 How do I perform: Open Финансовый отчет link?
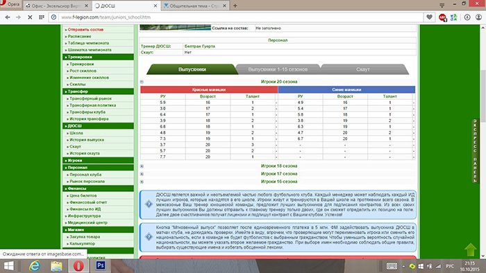pyautogui.click(x=88, y=202)
